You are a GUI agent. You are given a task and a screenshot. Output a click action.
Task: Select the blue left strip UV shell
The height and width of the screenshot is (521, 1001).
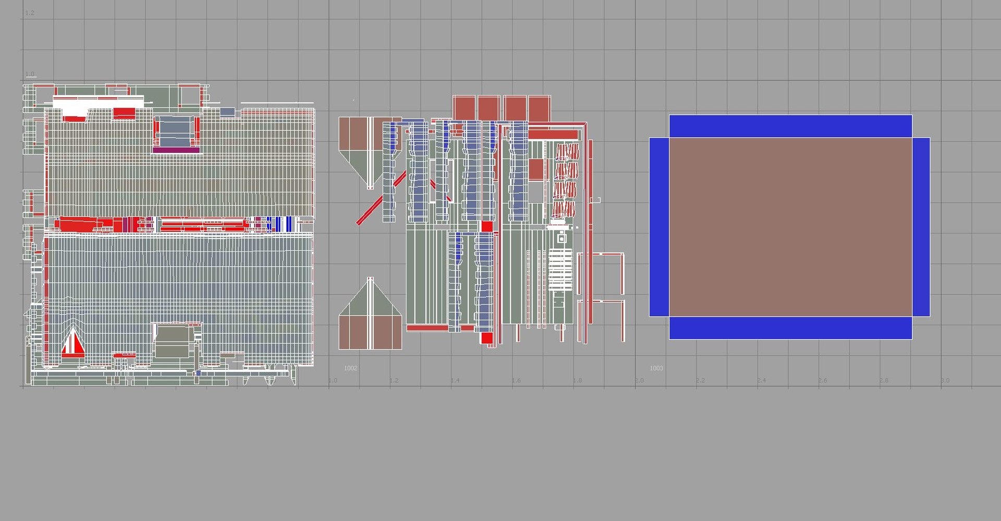(659, 227)
